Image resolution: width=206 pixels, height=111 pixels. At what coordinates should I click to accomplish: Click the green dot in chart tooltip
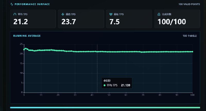tap(105, 85)
